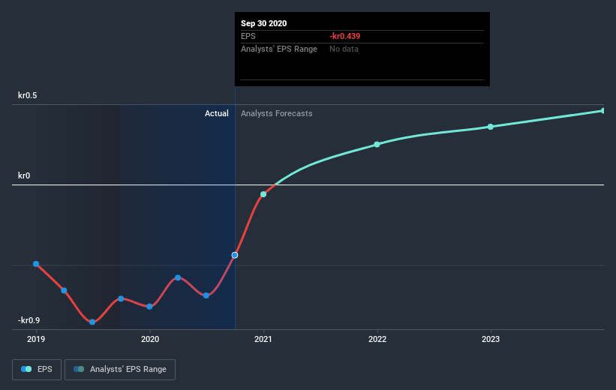Click the 2023 x-axis label
This screenshot has height=390, width=616.
coord(491,339)
